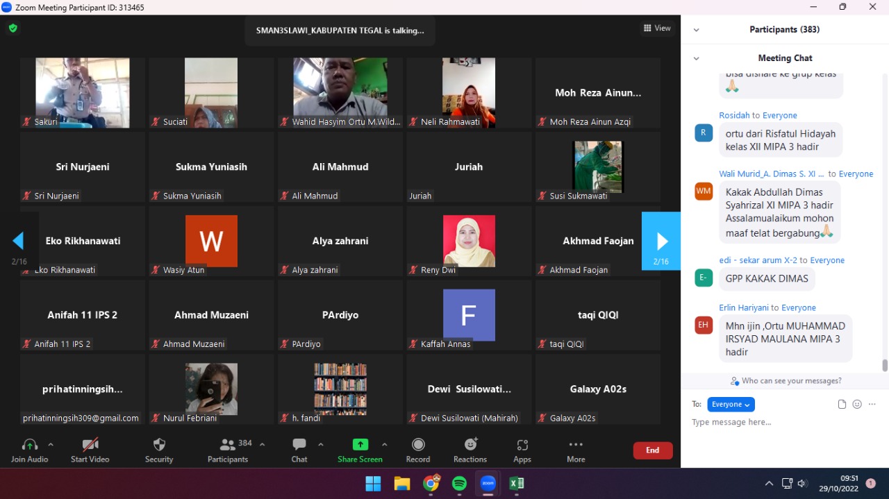Screen dimensions: 889x499
Task: Click the file attachment icon in chat
Action: [x=842, y=404]
